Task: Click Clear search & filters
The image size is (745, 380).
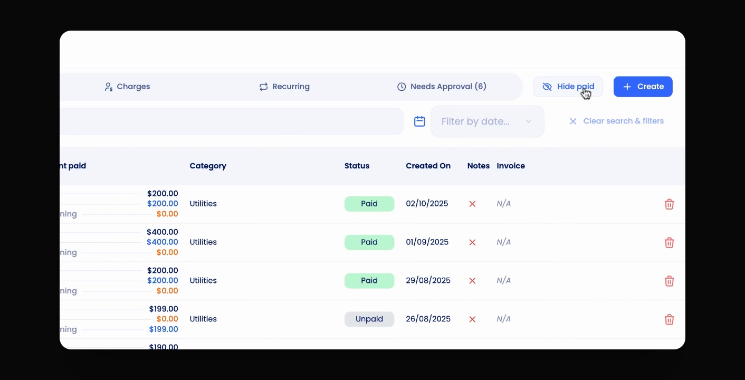Action: (616, 121)
